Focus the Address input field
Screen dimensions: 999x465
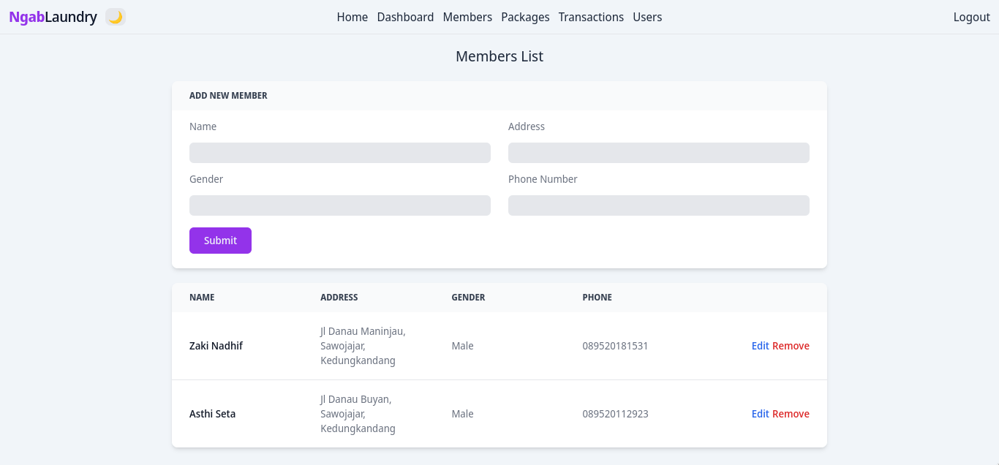[658, 152]
